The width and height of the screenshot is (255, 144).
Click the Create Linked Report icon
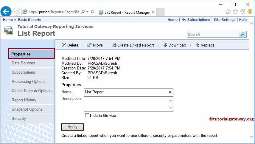tap(114, 45)
